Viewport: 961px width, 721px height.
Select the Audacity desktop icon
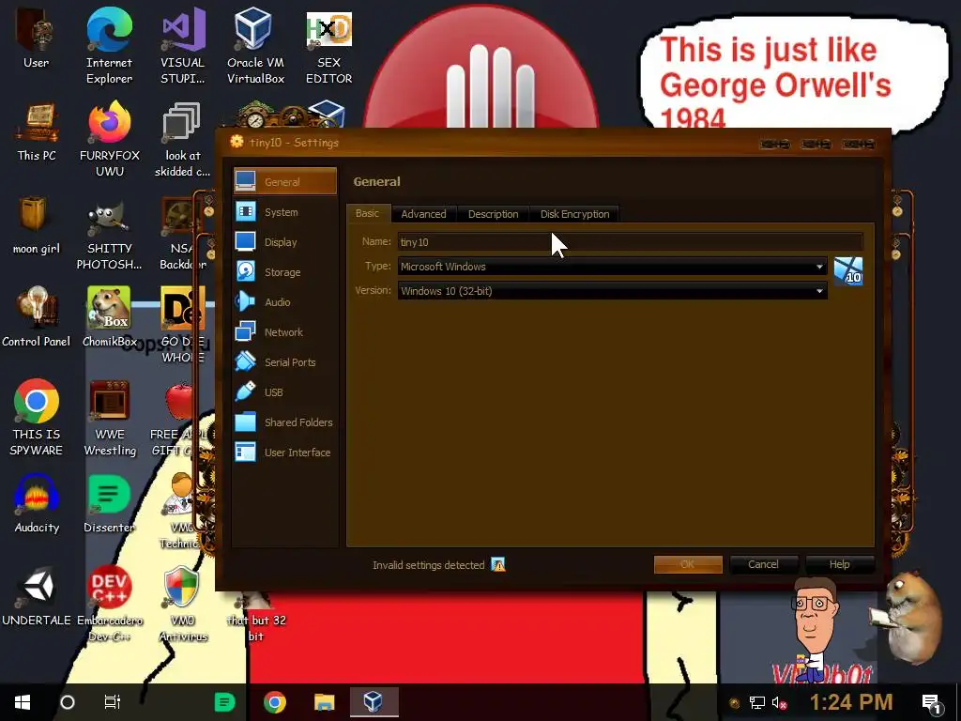[37, 503]
